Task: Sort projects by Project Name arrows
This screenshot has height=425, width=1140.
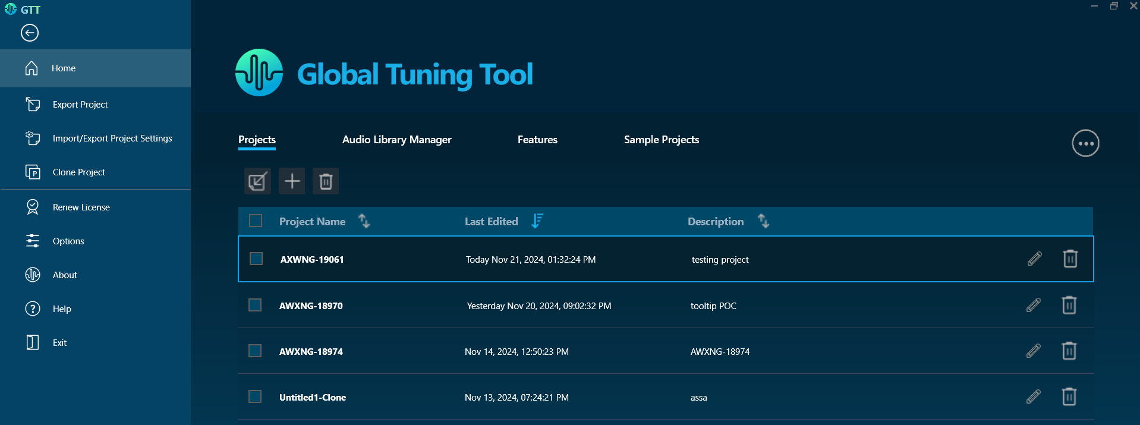Action: 364,221
